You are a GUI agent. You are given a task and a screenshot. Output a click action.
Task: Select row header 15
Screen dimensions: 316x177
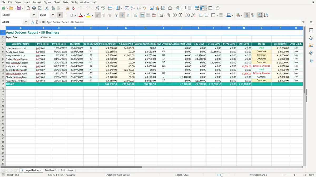coord(3,84)
